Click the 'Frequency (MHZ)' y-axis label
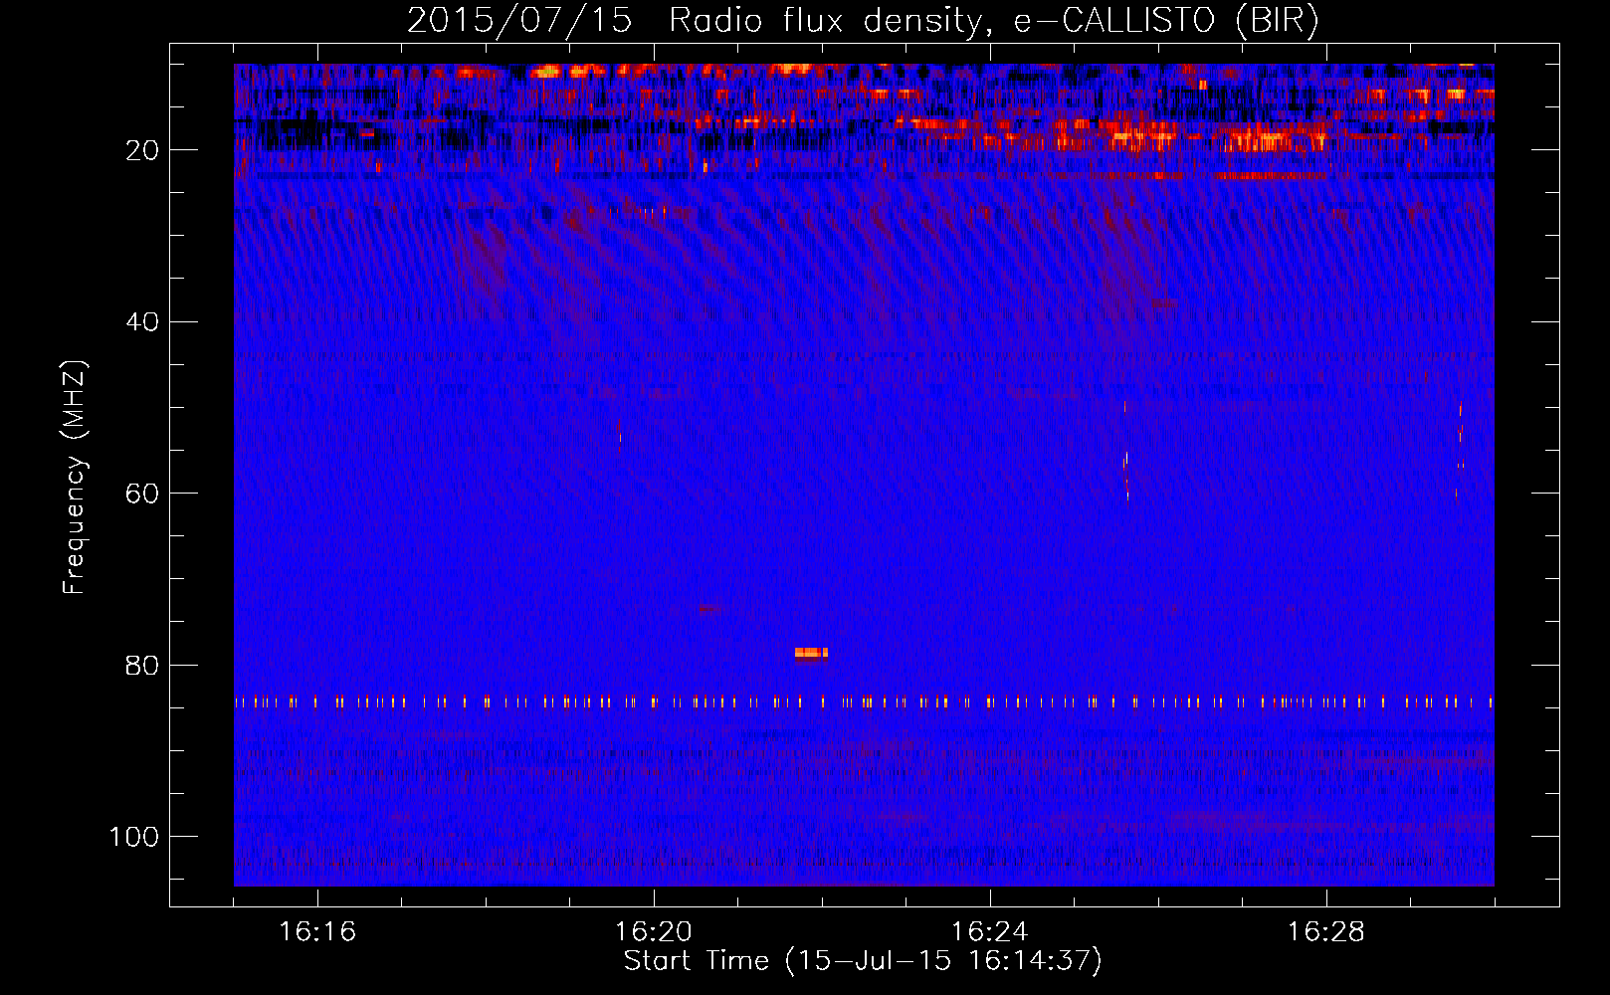1610x995 pixels. click(x=75, y=477)
